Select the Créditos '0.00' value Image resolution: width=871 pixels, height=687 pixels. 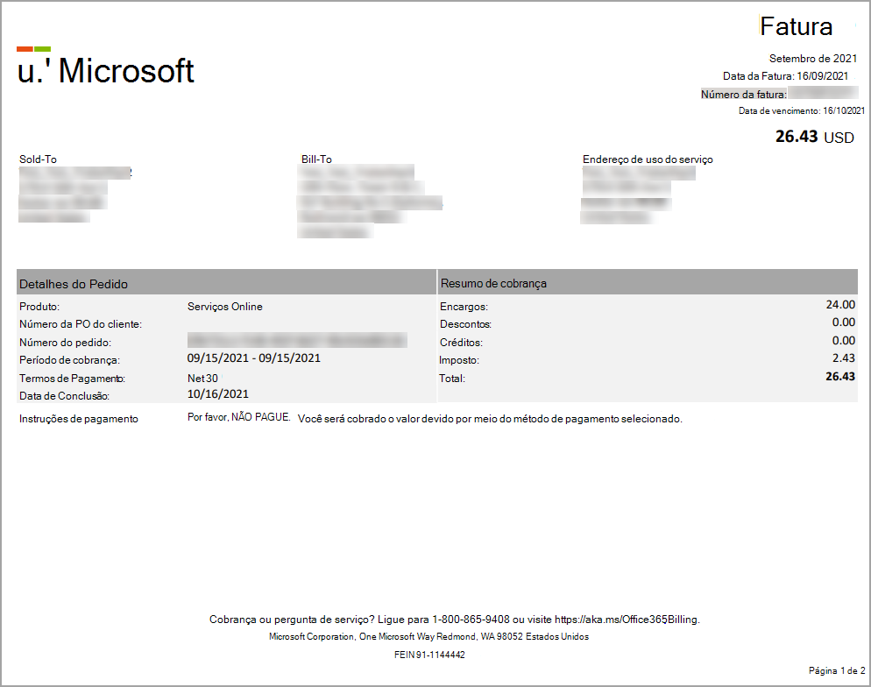point(843,341)
